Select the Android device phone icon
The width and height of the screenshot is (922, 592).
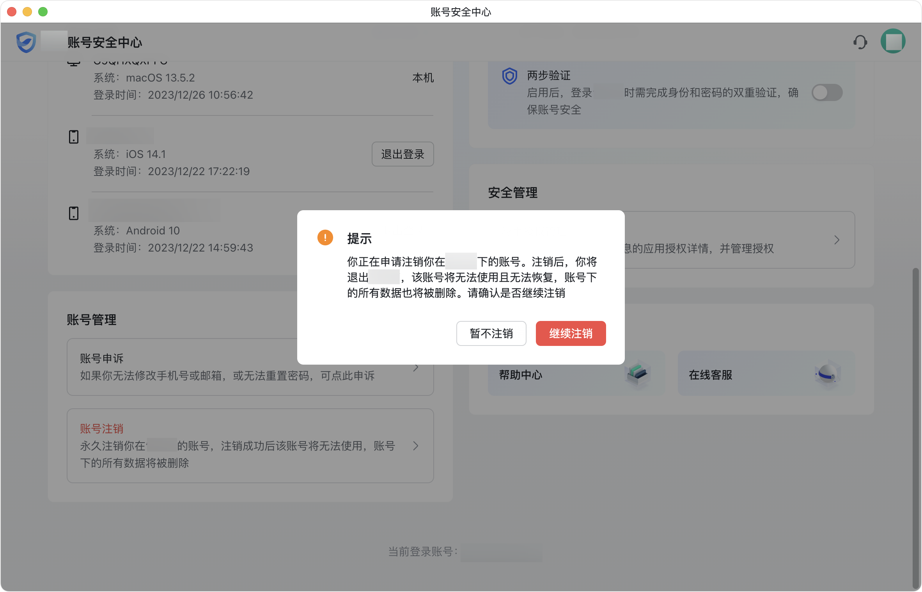[x=73, y=213]
